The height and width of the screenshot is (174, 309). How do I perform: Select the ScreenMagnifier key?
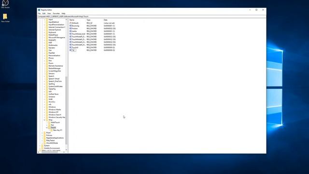click(x=55, y=71)
